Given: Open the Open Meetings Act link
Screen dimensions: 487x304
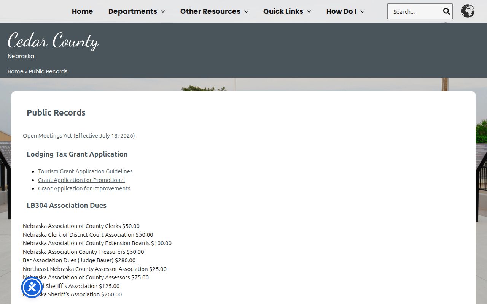Looking at the screenshot, I should tap(79, 136).
